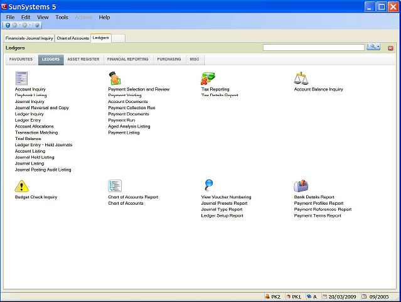
Task: Open the Favourites category tab
Action: (x=21, y=59)
